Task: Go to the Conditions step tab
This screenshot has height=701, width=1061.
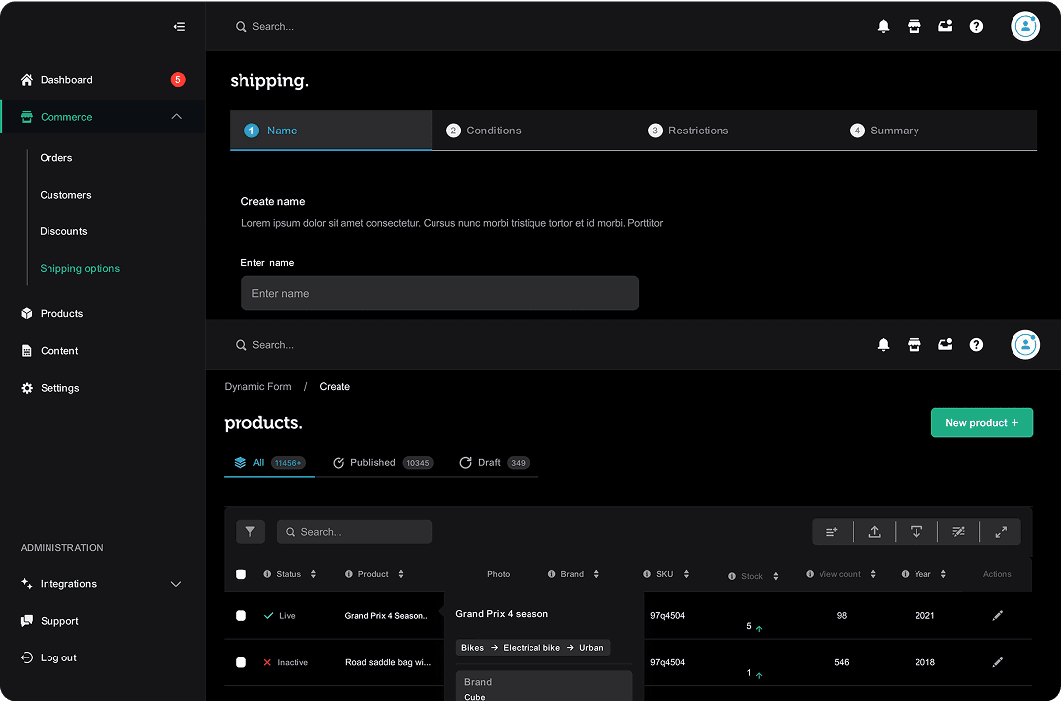Action: pos(493,131)
